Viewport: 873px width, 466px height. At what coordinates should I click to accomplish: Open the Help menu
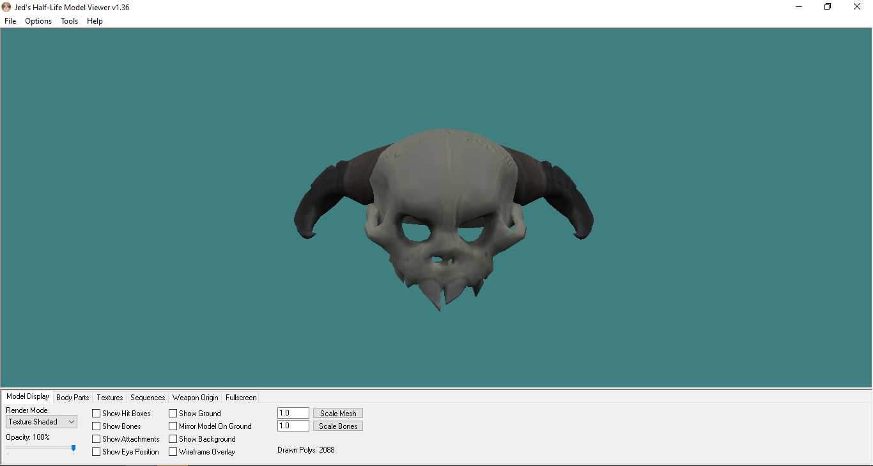tap(95, 21)
